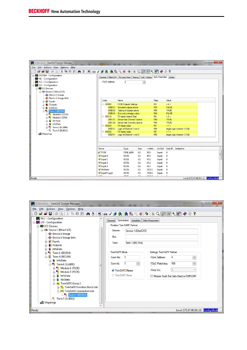Click New file icon in Connection-tab window toolbar
247x350 pixels.
pyautogui.click(x=36, y=214)
